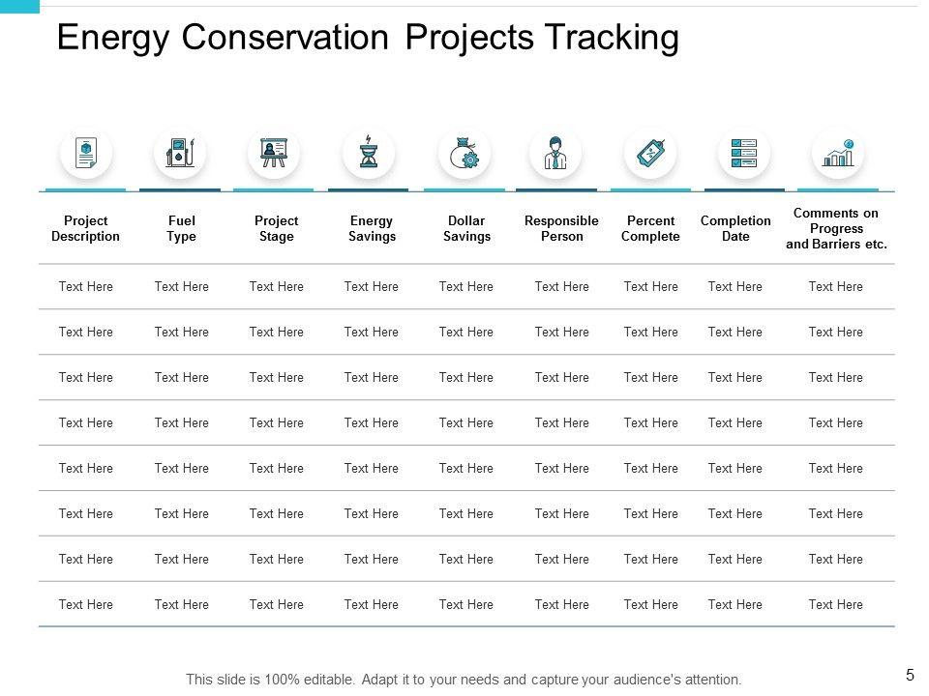The height and width of the screenshot is (696, 929).
Task: Select the Project Description column header
Action: point(86,228)
